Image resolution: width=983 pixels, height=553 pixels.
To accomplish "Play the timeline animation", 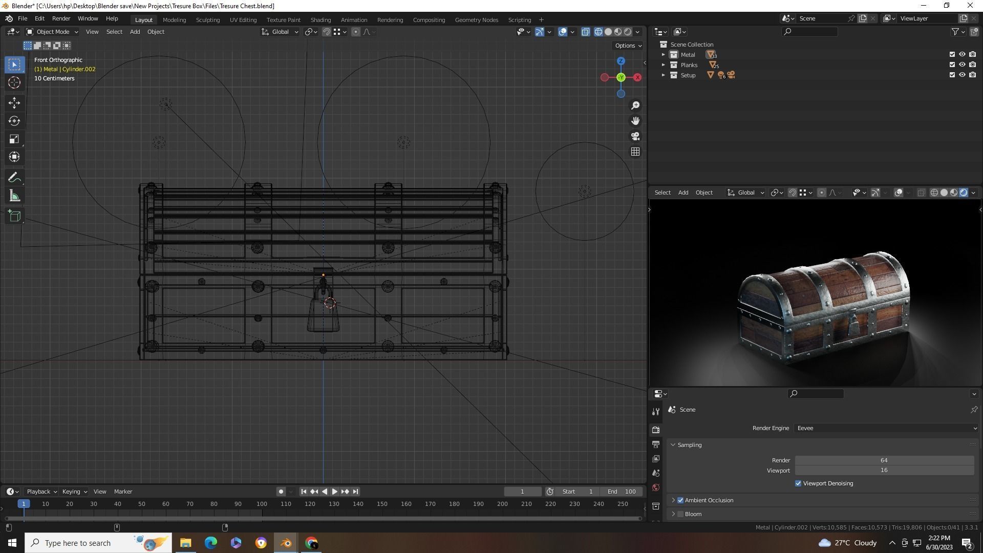I will coord(334,492).
